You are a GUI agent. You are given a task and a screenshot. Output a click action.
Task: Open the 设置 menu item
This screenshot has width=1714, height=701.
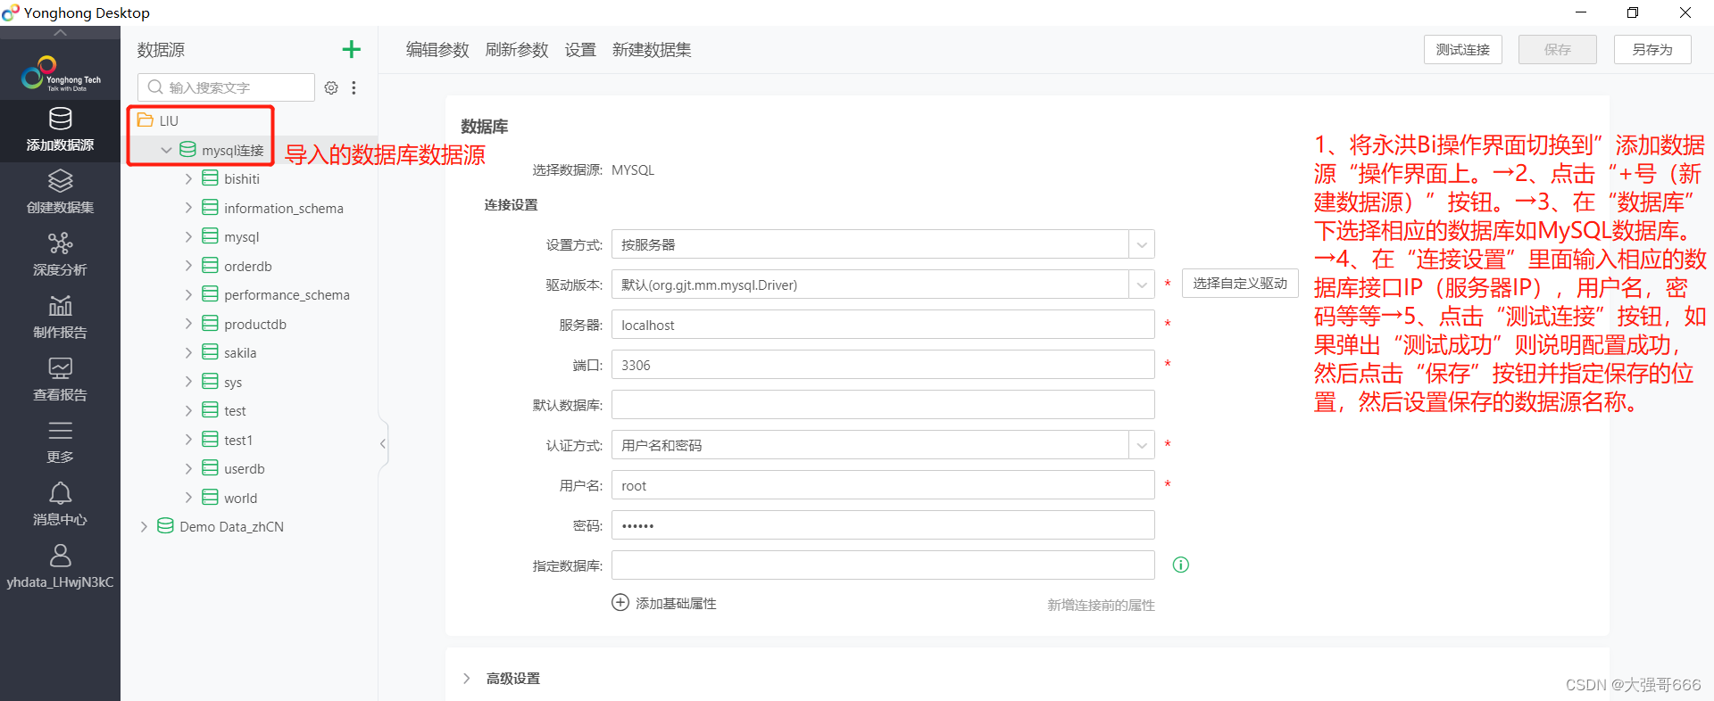pos(580,50)
